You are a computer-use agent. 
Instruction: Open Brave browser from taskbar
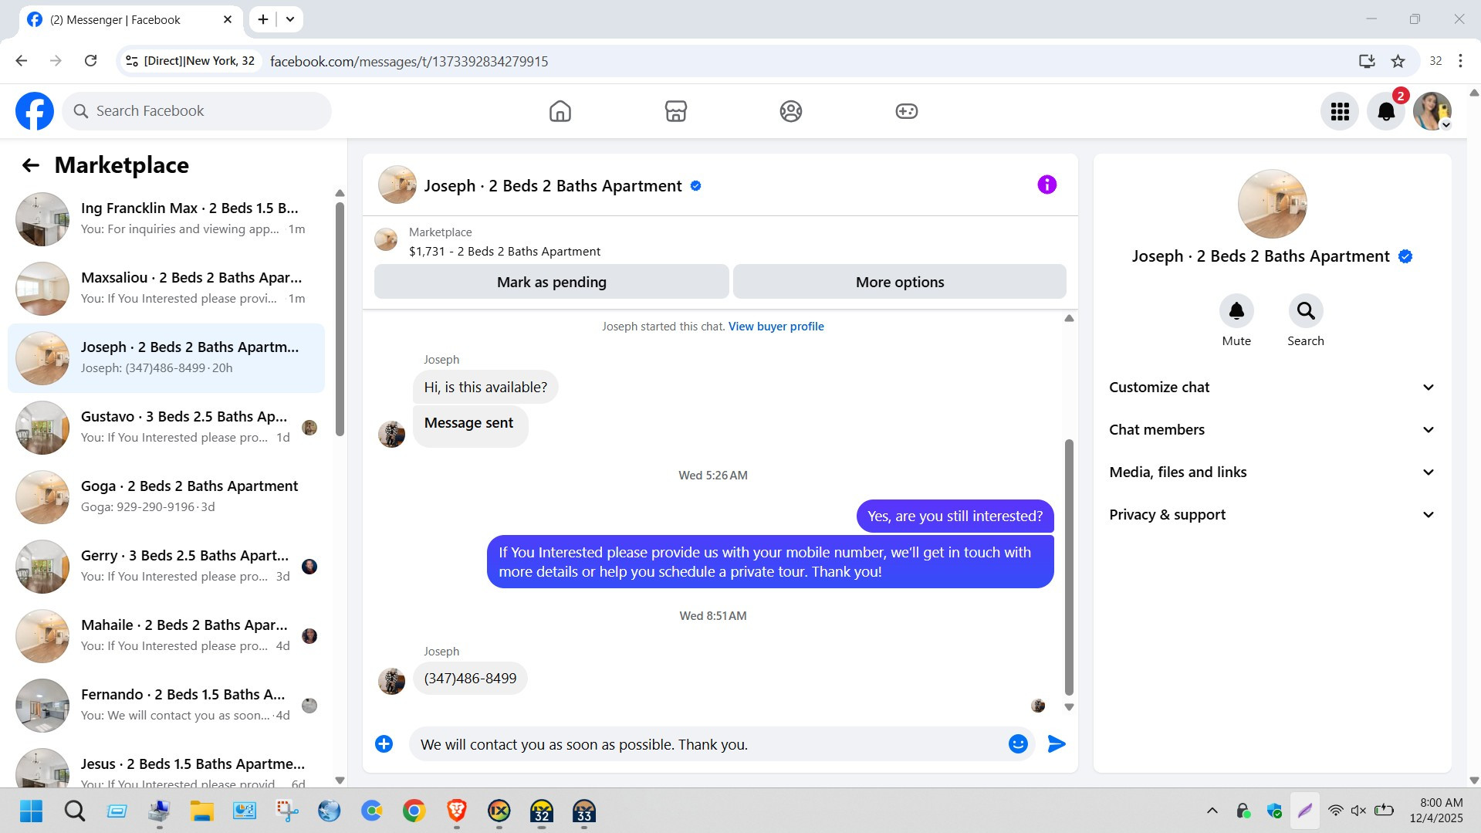[456, 811]
